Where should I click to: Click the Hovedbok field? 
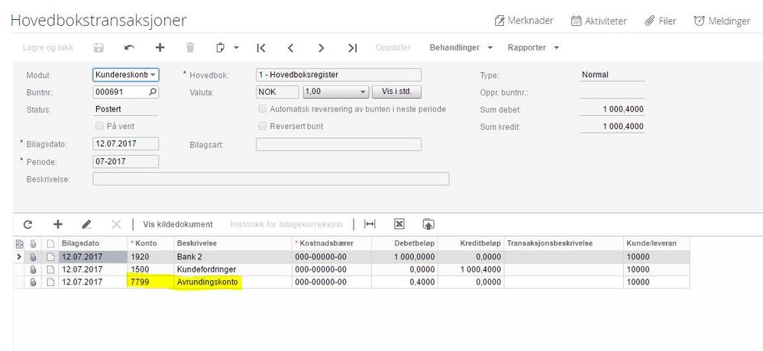click(x=338, y=75)
